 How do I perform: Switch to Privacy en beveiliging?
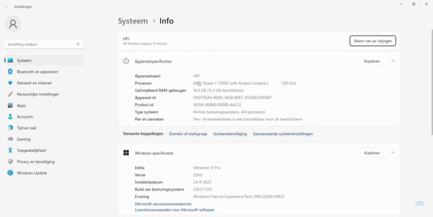click(x=44, y=161)
